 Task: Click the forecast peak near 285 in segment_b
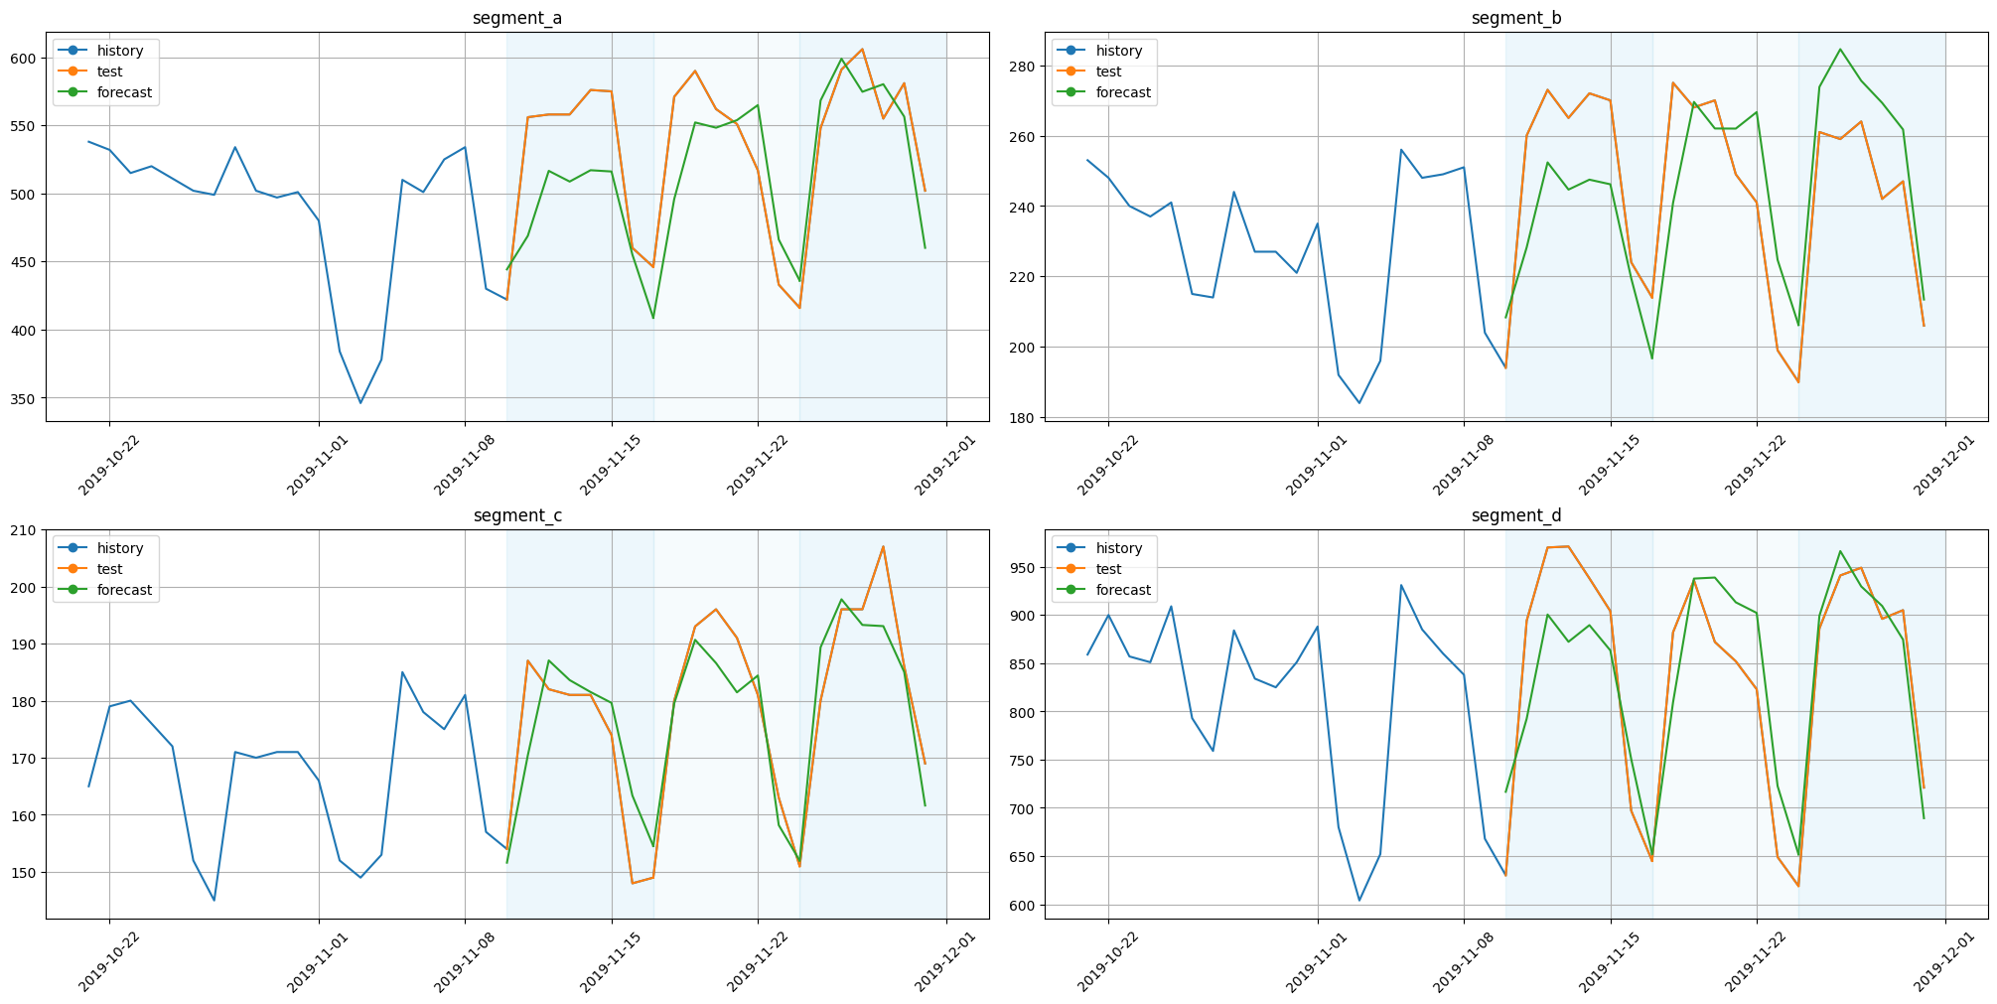point(1840,50)
